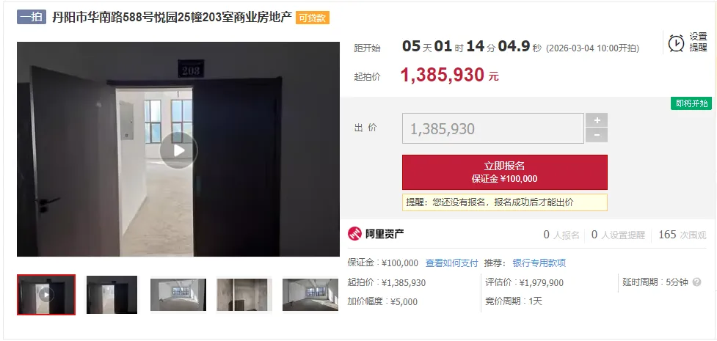
Task: Select the second door photo thumbnail
Action: pos(112,294)
